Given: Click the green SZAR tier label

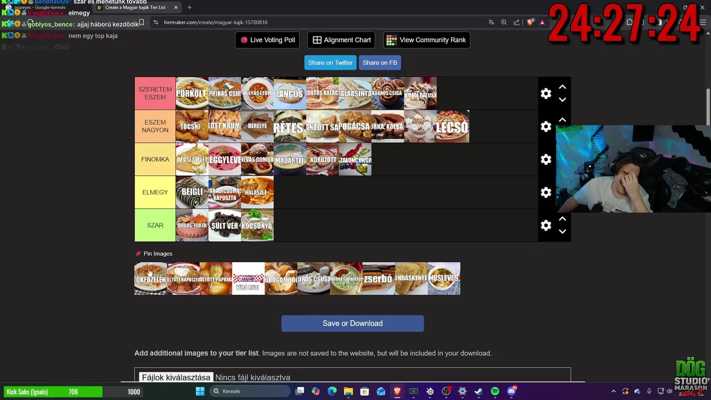Looking at the screenshot, I should click(x=155, y=226).
